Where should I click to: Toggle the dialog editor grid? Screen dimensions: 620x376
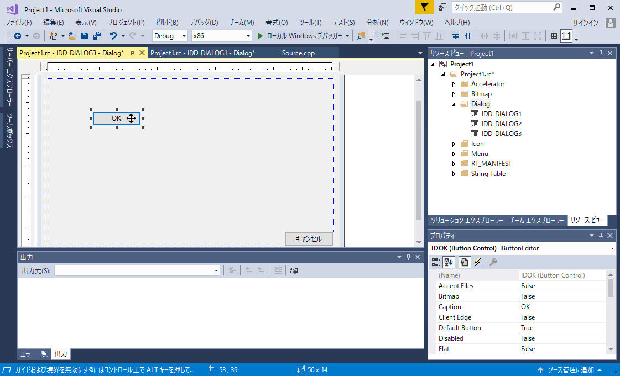pos(554,36)
